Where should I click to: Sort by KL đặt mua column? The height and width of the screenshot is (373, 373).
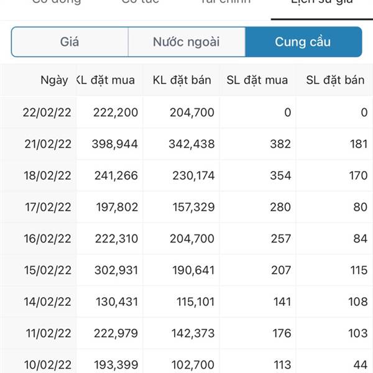[x=106, y=80]
